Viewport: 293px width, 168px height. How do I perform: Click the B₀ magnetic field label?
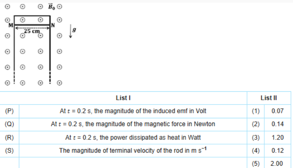click(52, 6)
